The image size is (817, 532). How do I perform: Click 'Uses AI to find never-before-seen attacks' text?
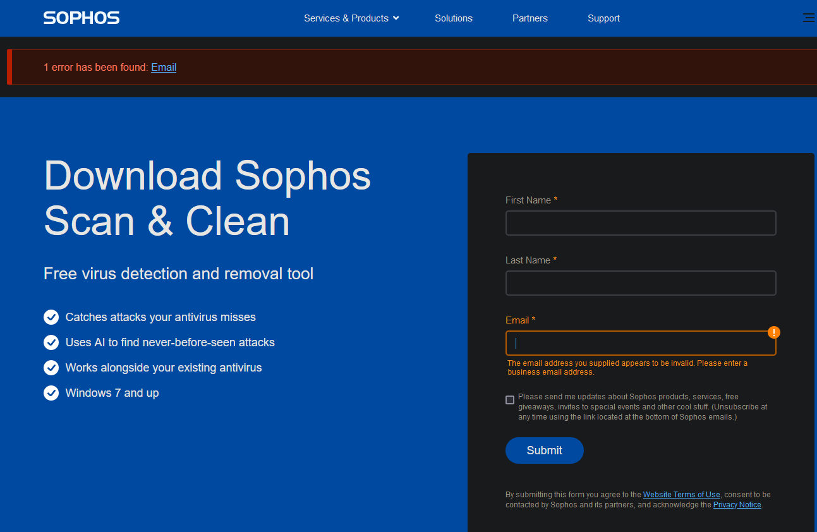click(170, 342)
